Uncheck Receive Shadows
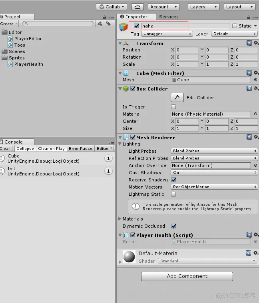The height and width of the screenshot is (303, 259). click(x=173, y=180)
